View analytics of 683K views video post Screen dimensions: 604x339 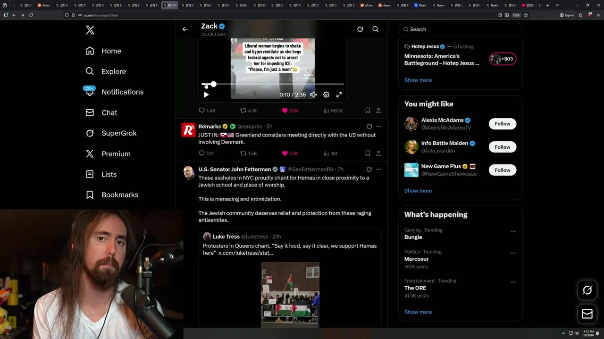pyautogui.click(x=333, y=111)
